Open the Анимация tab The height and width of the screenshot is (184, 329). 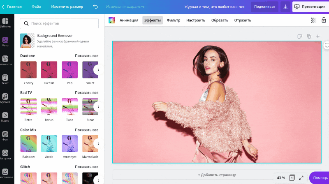pos(129,20)
